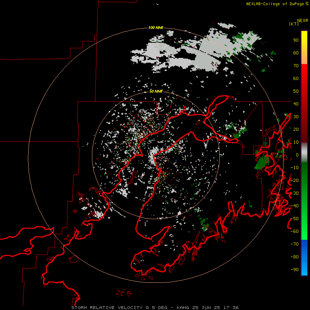310x310 pixels.
Task: Click the -30 value on velocity scale
Action: tap(294, 193)
